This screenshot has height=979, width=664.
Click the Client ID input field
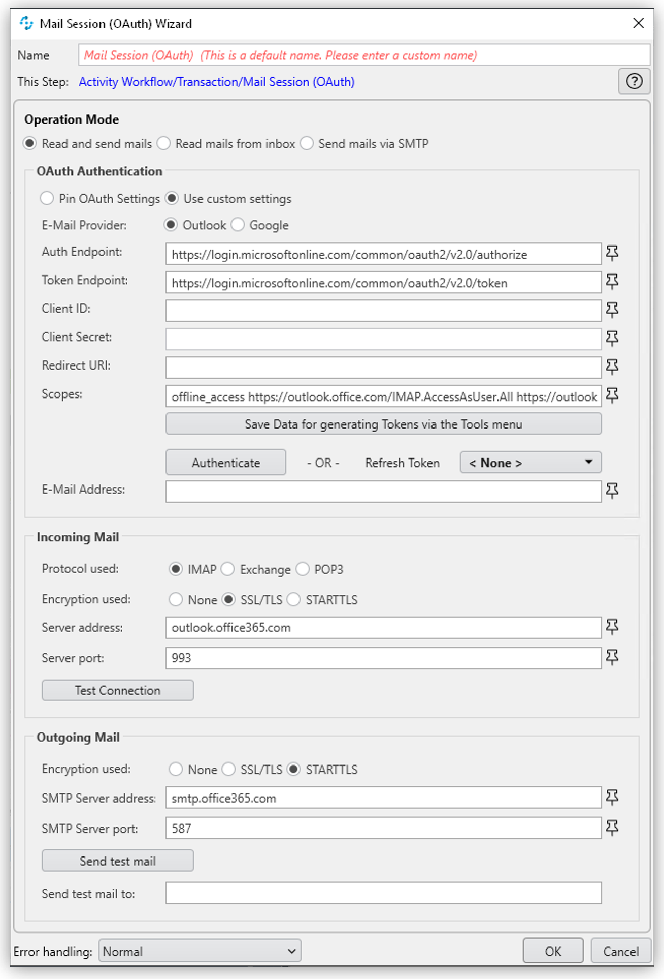(383, 311)
